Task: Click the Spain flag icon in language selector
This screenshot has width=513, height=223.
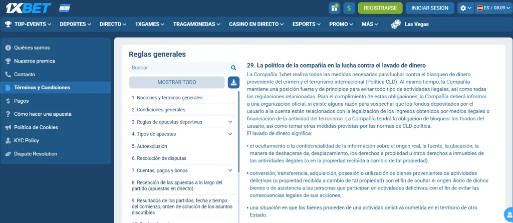Action: click(x=480, y=8)
